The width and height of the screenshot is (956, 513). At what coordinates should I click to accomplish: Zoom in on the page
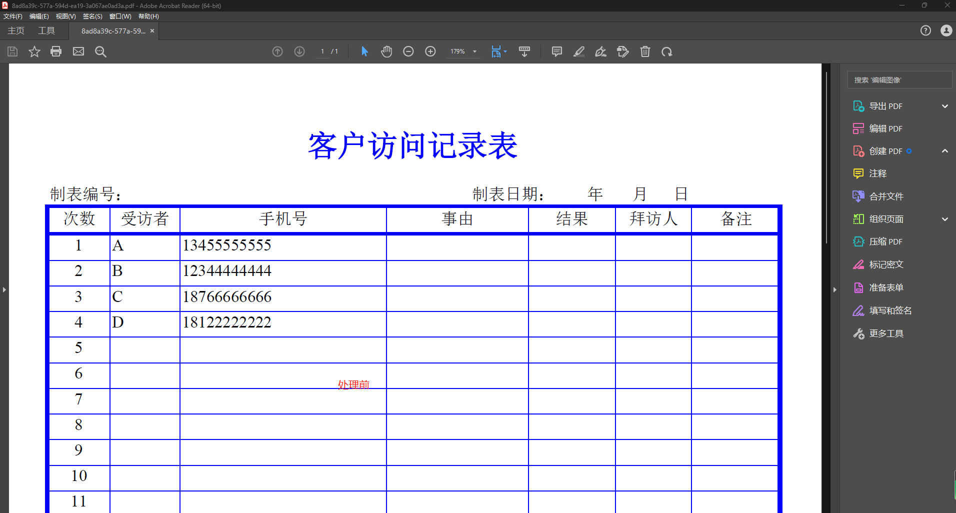tap(430, 51)
